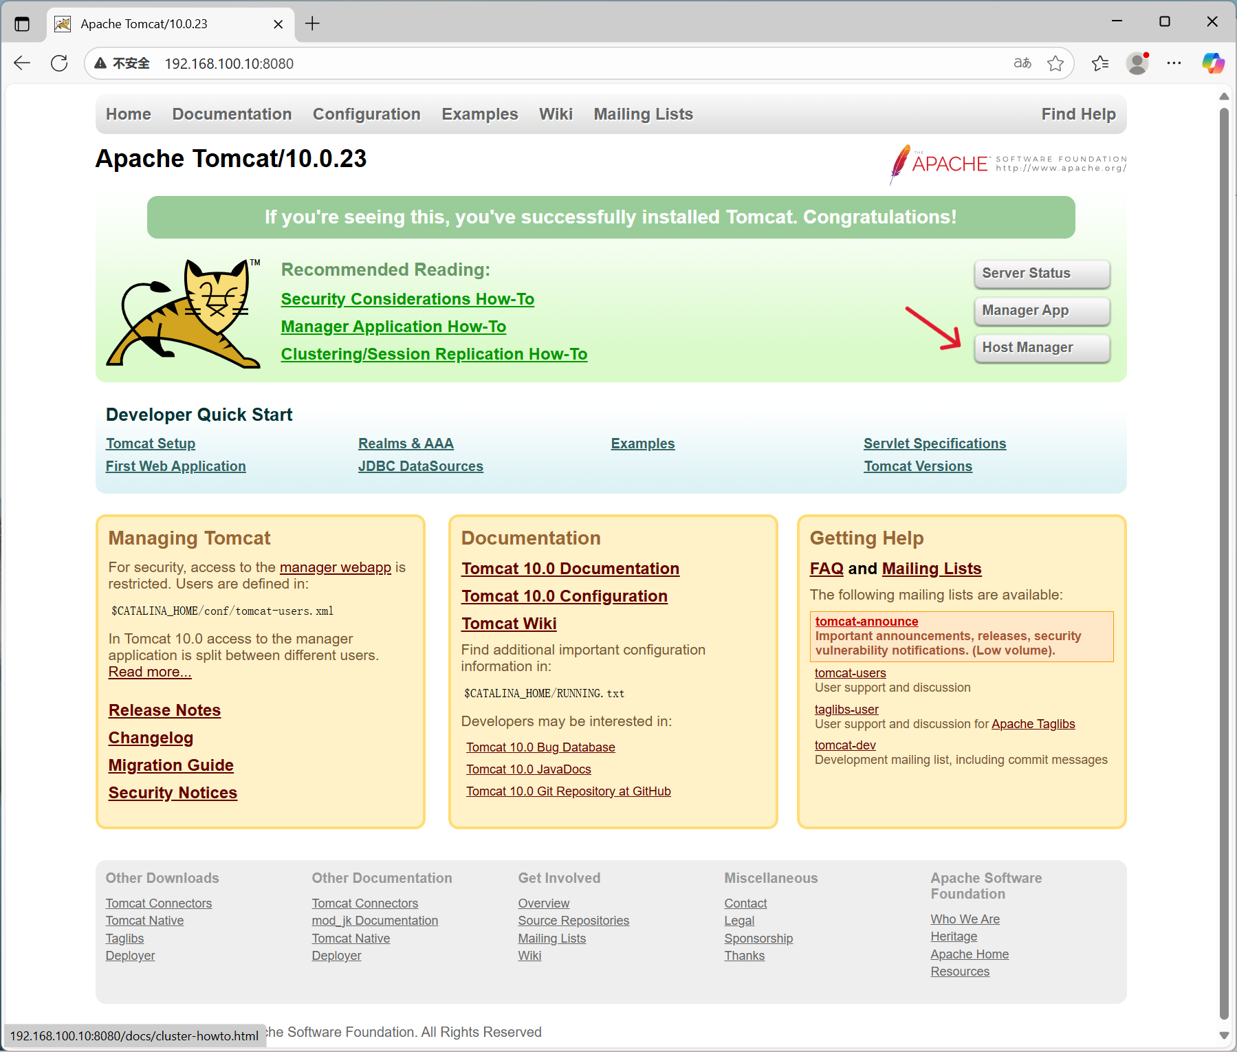This screenshot has width=1237, height=1052.
Task: Click Find Help in the nav bar
Action: [x=1078, y=114]
